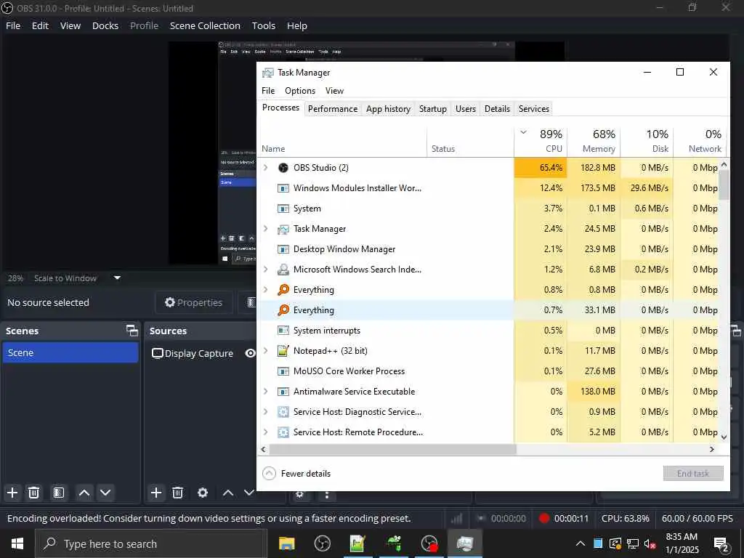The height and width of the screenshot is (558, 744).
Task: Click the Notepad++ process icon in Task Manager
Action: pyautogui.click(x=283, y=351)
